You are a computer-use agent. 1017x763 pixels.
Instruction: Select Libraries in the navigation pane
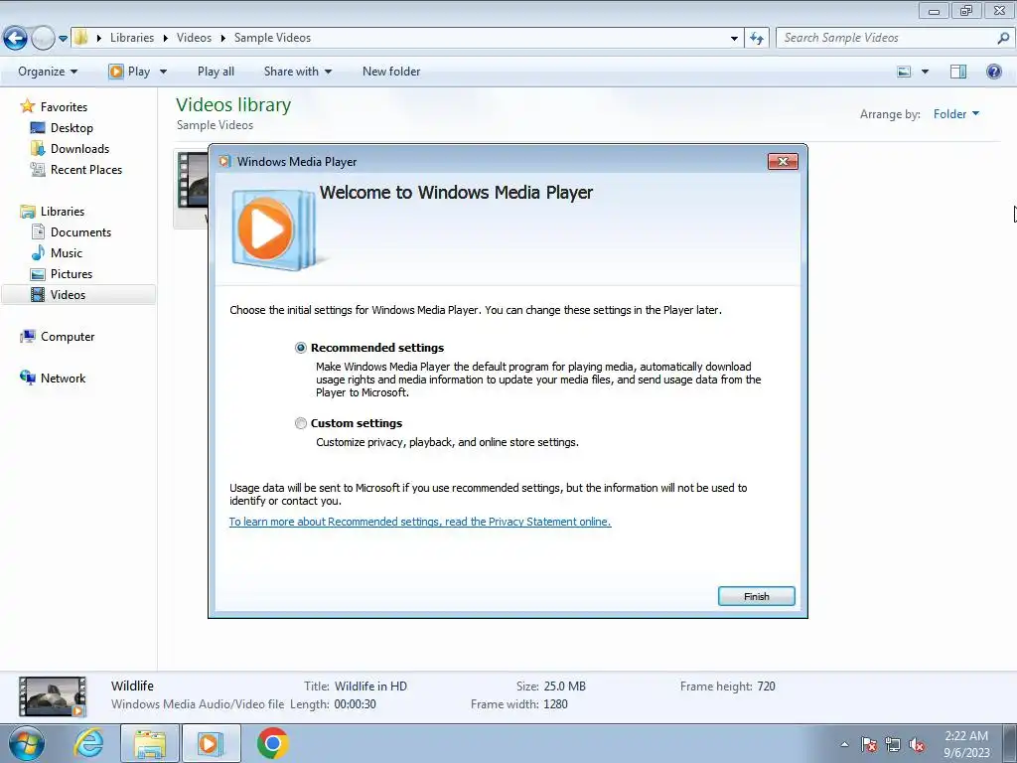coord(63,212)
